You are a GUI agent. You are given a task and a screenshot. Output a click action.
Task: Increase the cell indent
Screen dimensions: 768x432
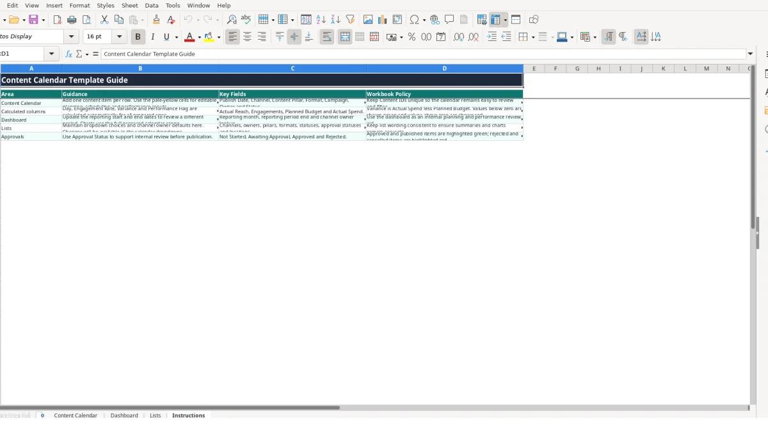tap(492, 37)
